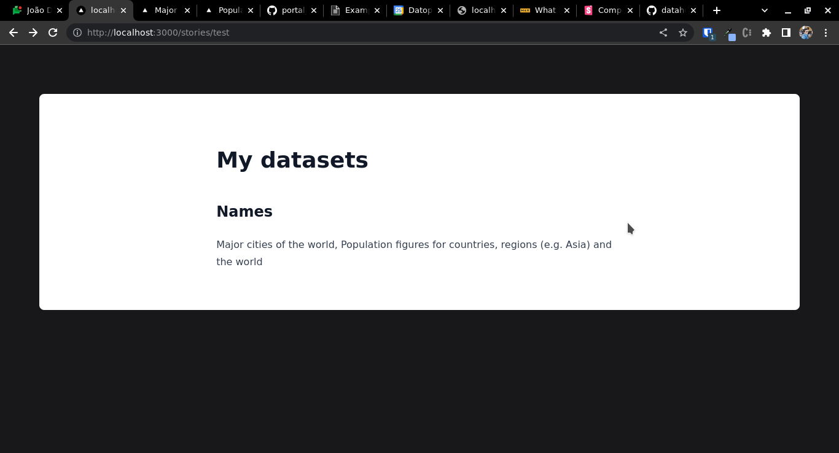The image size is (839, 453).
Task: Reload the current page
Action: (x=53, y=33)
